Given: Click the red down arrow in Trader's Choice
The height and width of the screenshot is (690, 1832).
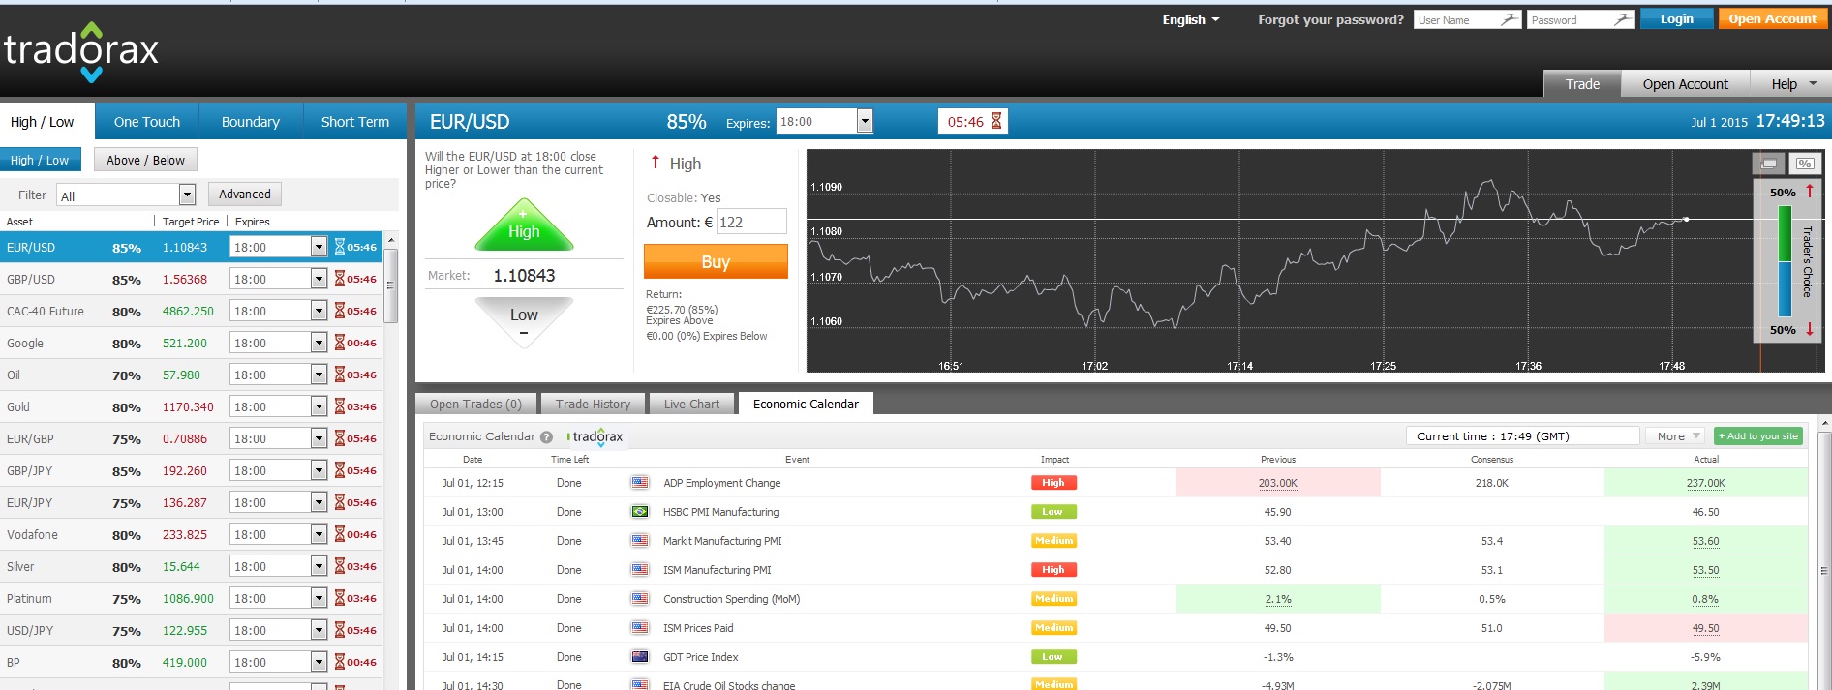Looking at the screenshot, I should point(1809,329).
